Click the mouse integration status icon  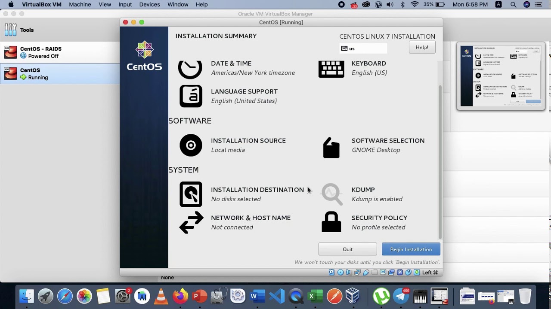409,273
